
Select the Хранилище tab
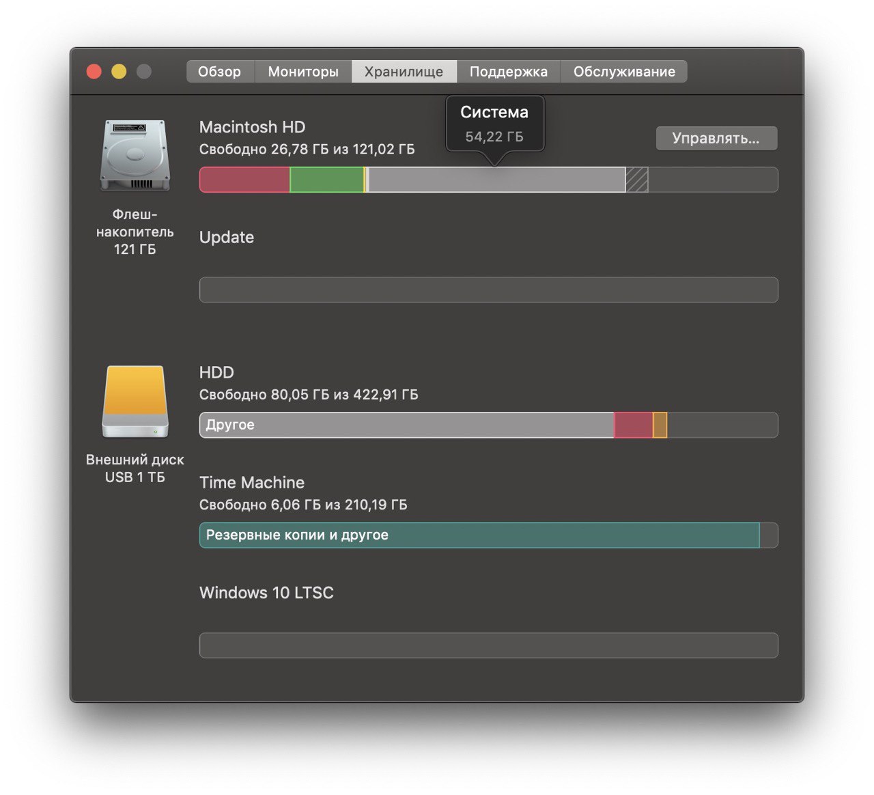click(404, 72)
